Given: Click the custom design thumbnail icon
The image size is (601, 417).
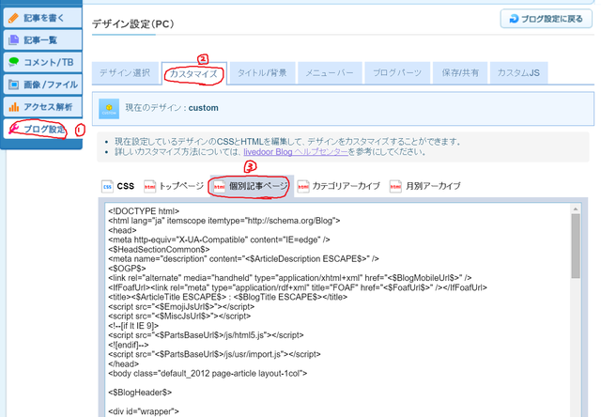Looking at the screenshot, I should (x=109, y=108).
